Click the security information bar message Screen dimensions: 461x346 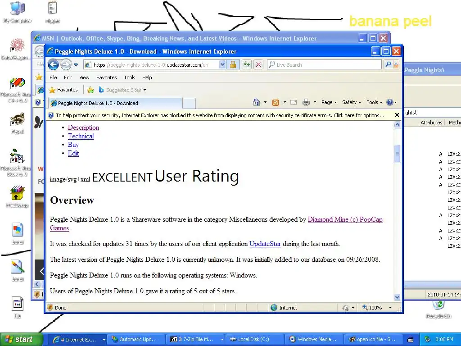point(220,115)
